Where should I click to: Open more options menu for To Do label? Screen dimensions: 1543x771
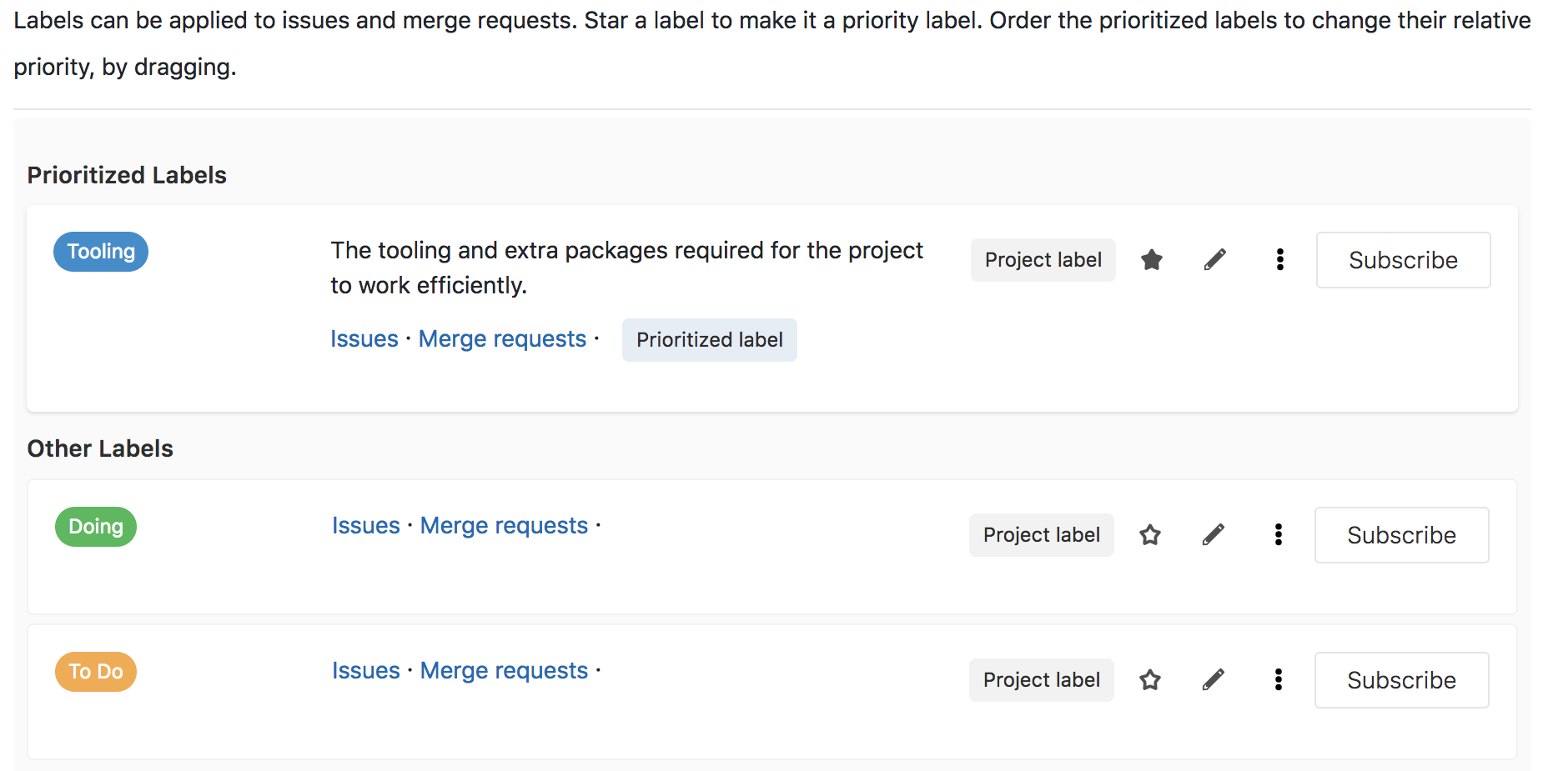pos(1278,680)
